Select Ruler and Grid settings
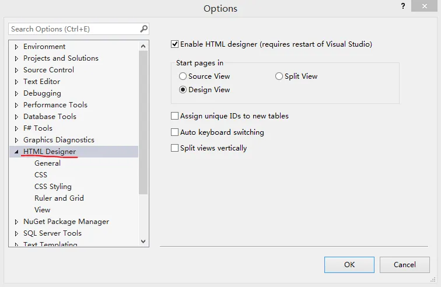Screen dimensions: 441x287 [59, 198]
